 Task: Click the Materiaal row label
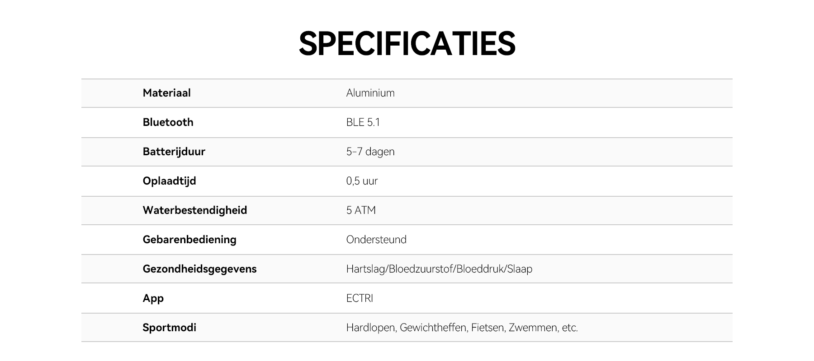166,93
